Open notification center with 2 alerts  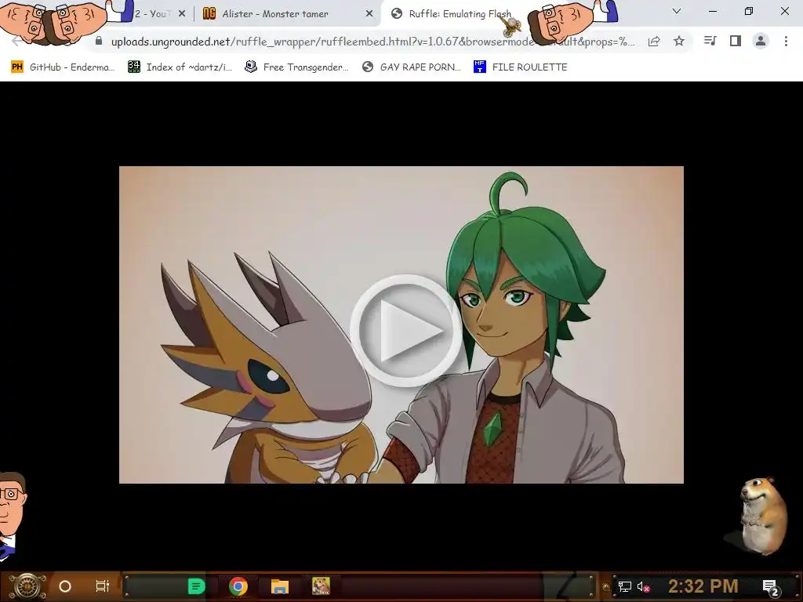point(771,586)
